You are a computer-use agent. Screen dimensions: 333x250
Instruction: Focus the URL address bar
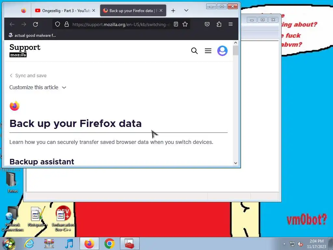121,24
